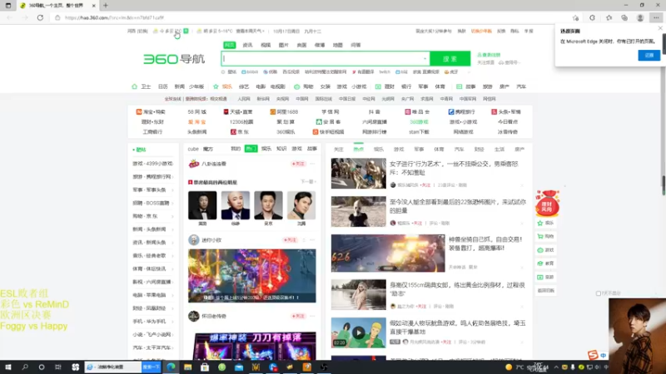Viewport: 666px width, 374px height.
Task: Open Edge favorites star icon
Action: point(609,17)
